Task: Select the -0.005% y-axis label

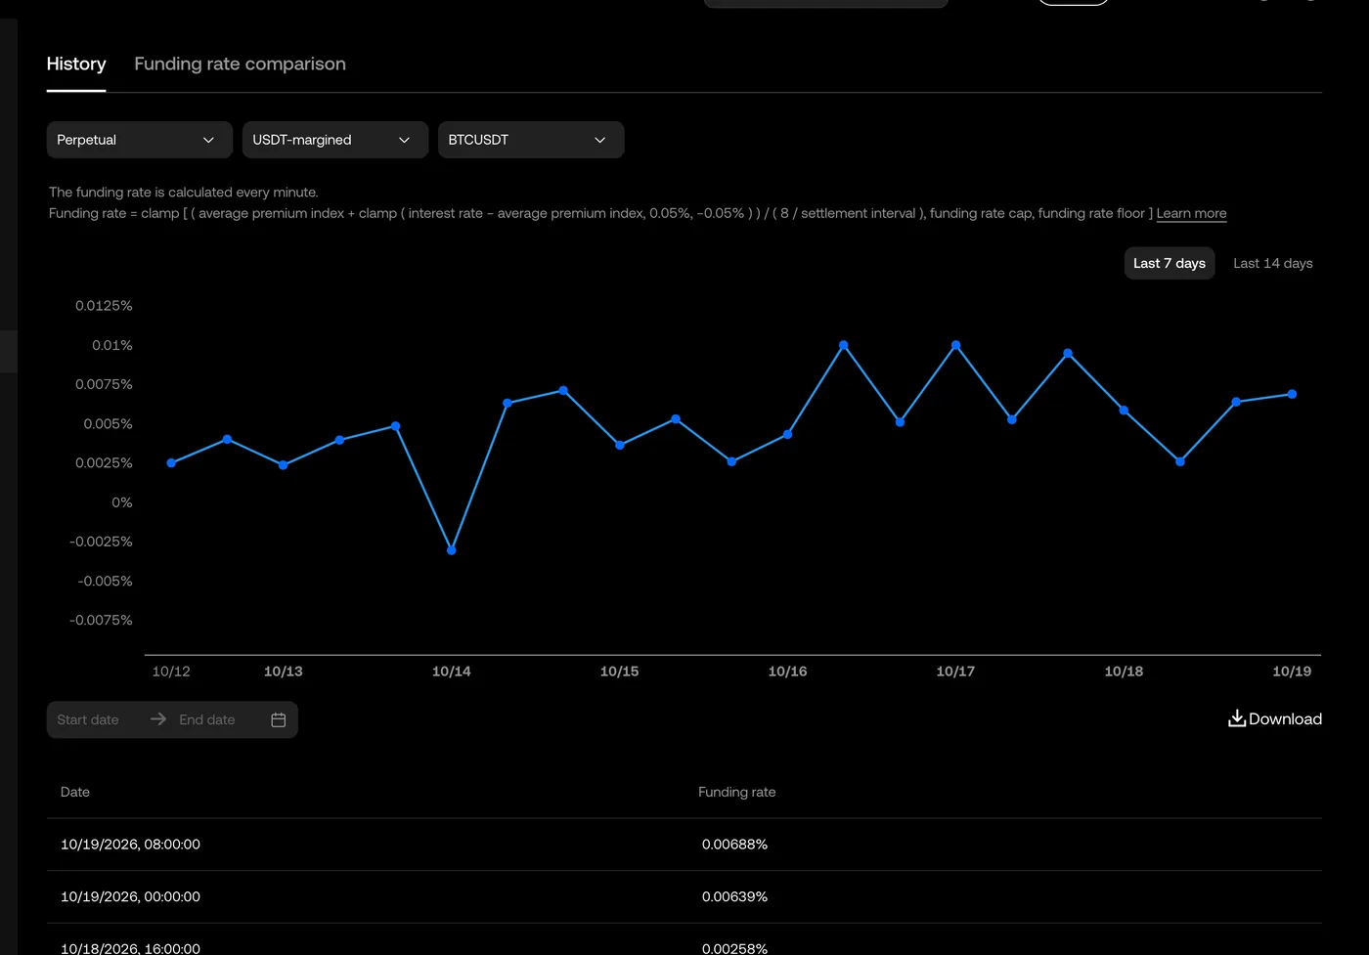Action: point(105,581)
